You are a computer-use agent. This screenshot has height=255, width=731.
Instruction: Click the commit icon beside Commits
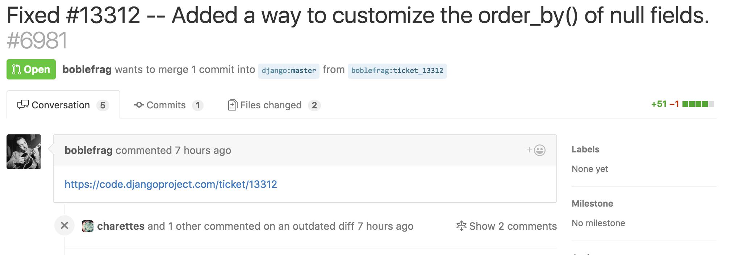139,105
